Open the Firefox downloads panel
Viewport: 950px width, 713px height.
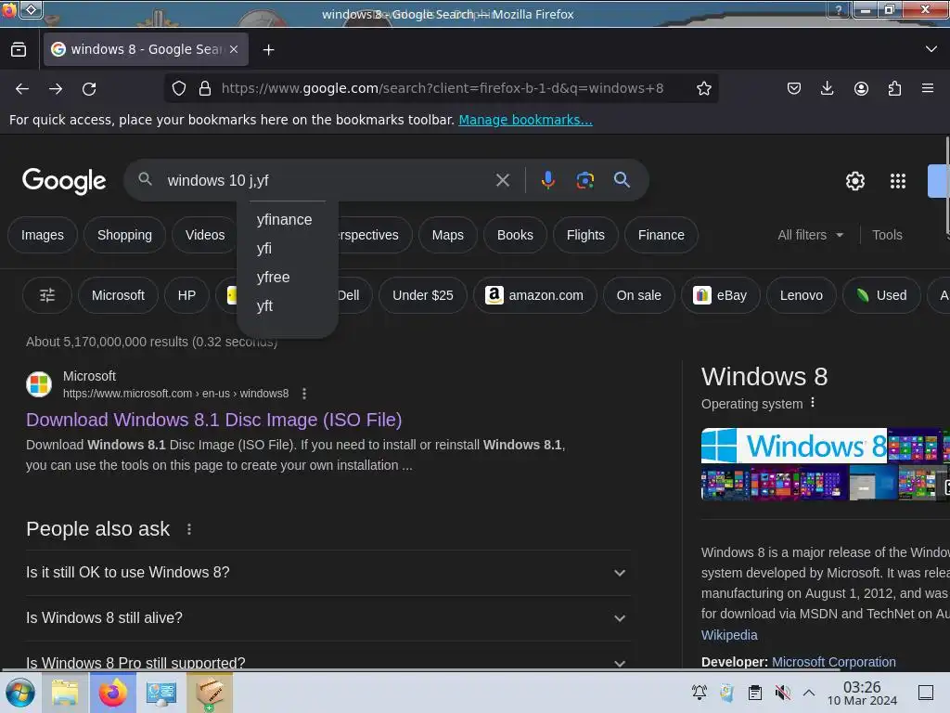(x=827, y=88)
